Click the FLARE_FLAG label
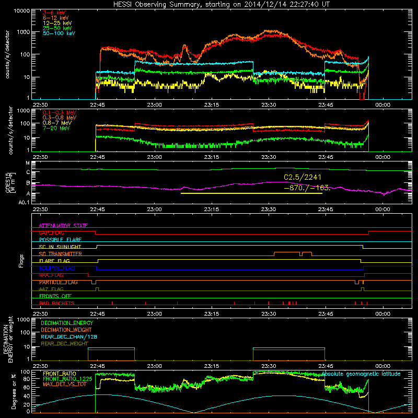The height and width of the screenshot is (418, 418). [x=54, y=261]
